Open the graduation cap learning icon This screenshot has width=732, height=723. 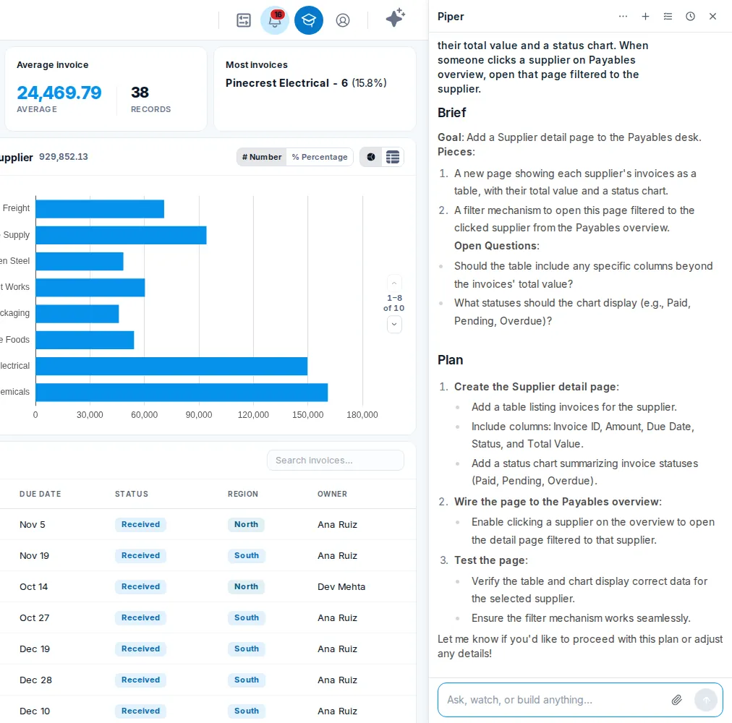click(x=309, y=20)
